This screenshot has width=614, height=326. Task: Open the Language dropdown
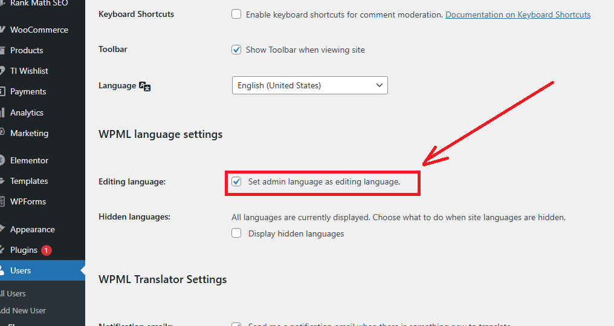point(310,85)
